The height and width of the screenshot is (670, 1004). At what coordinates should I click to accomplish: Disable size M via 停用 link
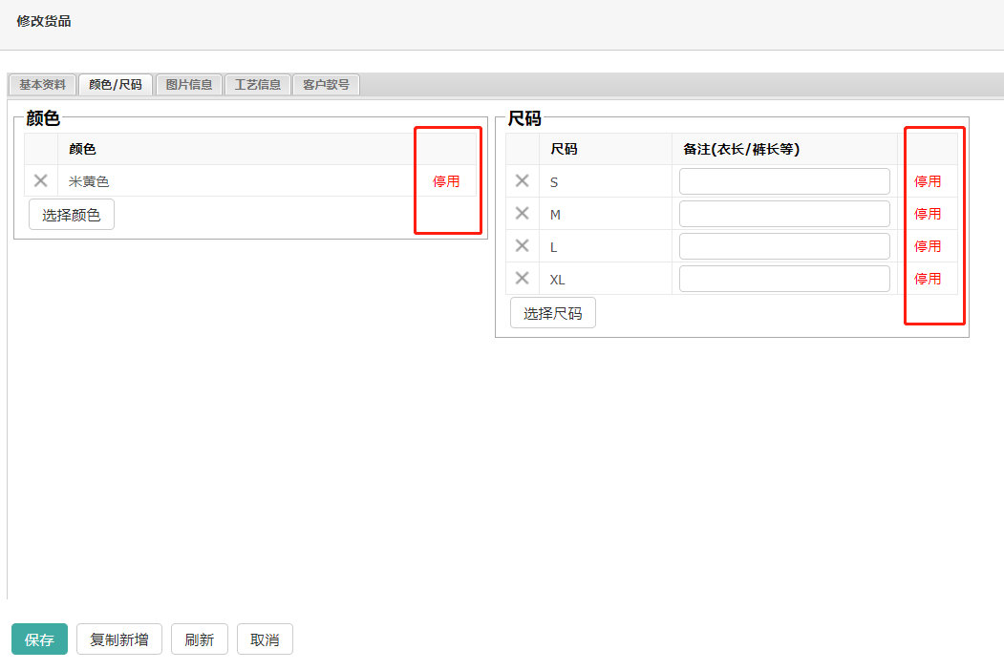pos(928,214)
